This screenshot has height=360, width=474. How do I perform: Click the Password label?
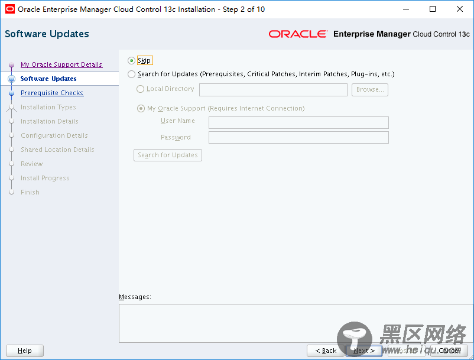[176, 137]
